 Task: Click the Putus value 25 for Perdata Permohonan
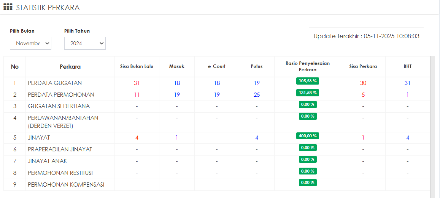tap(257, 95)
